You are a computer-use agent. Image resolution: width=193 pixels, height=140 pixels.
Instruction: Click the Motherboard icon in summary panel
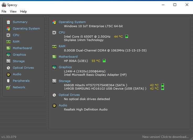tap(54, 57)
